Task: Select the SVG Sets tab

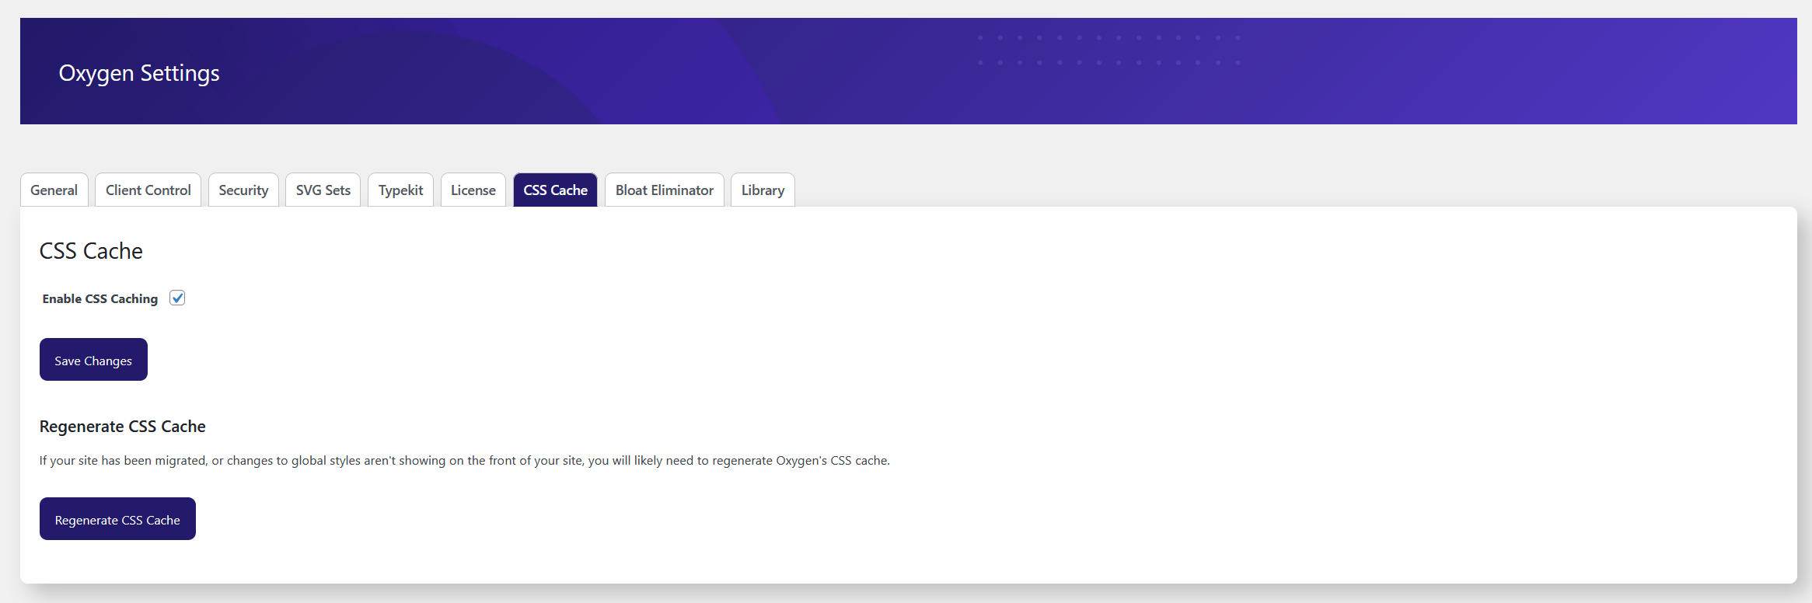Action: (x=323, y=190)
